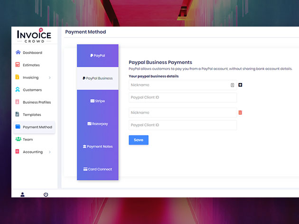Expand the Invoicing submenu chevron
This screenshot has width=299, height=224.
50,78
